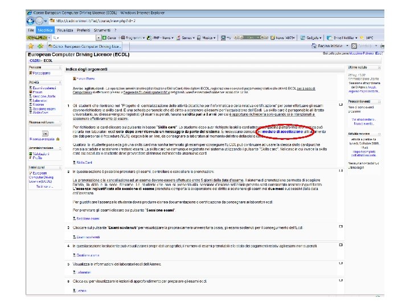410x307 pixels.
Task: Open Esami sostenuti in the Attività block
Action: point(44,88)
